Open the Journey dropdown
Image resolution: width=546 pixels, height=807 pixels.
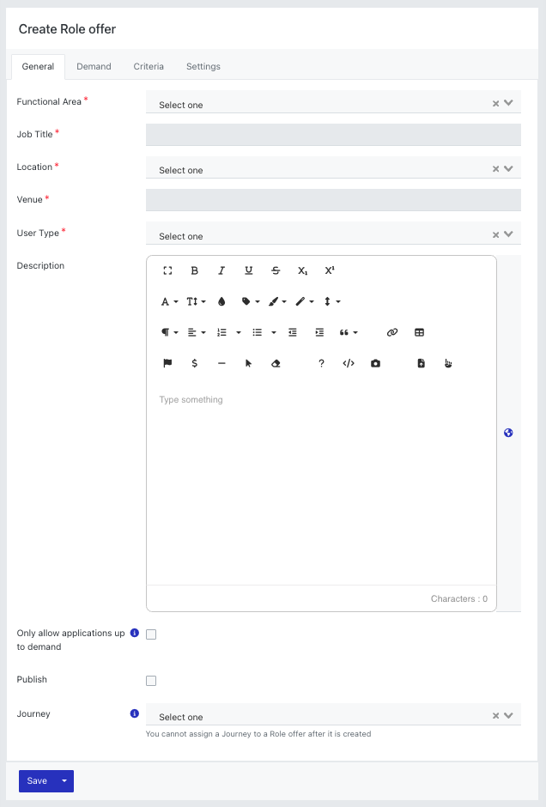click(x=333, y=714)
